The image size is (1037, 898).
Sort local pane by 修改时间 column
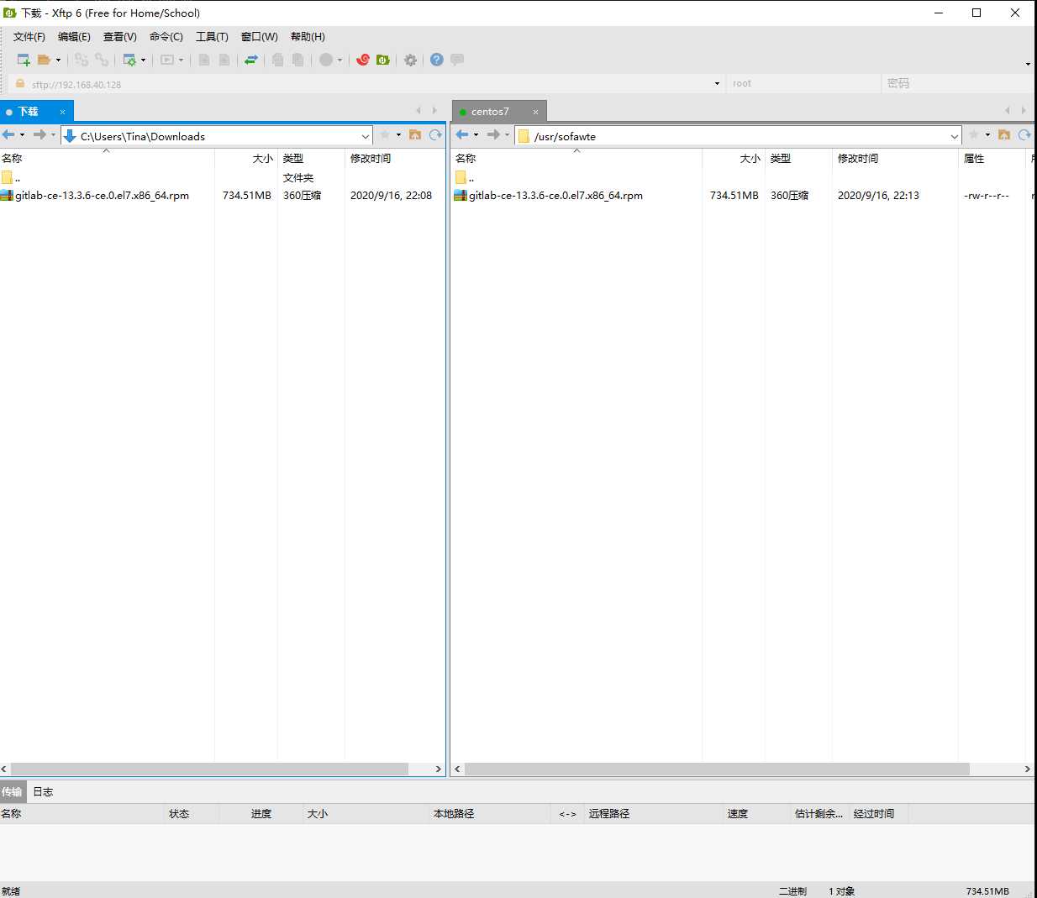pos(395,158)
